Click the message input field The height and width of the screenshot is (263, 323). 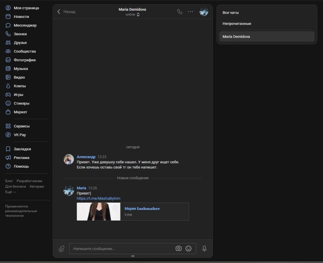123,249
